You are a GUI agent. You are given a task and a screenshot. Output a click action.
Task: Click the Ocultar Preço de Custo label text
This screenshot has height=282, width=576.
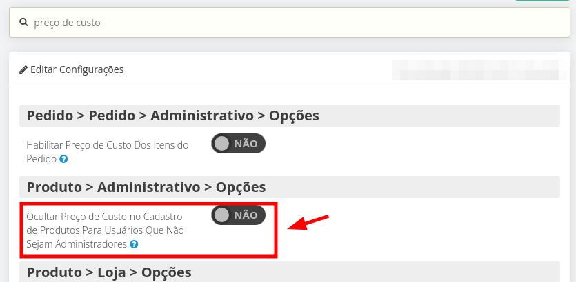[105, 230]
